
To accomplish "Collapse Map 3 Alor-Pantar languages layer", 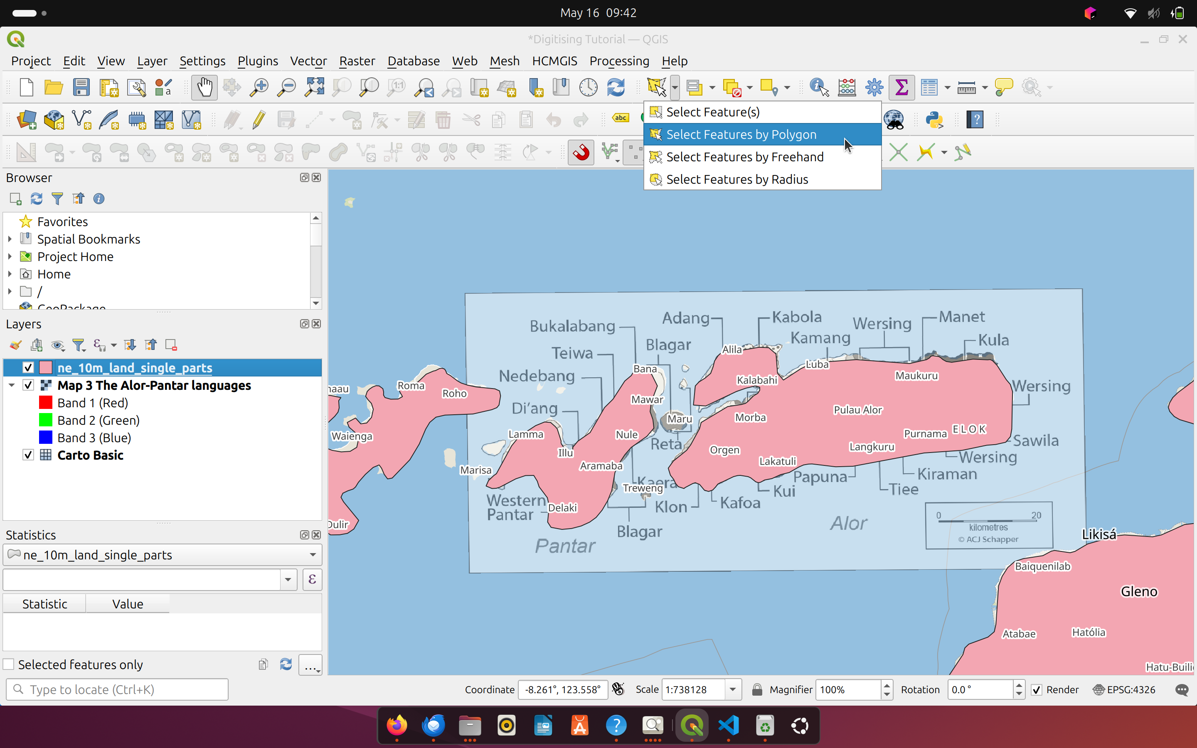I will point(12,385).
